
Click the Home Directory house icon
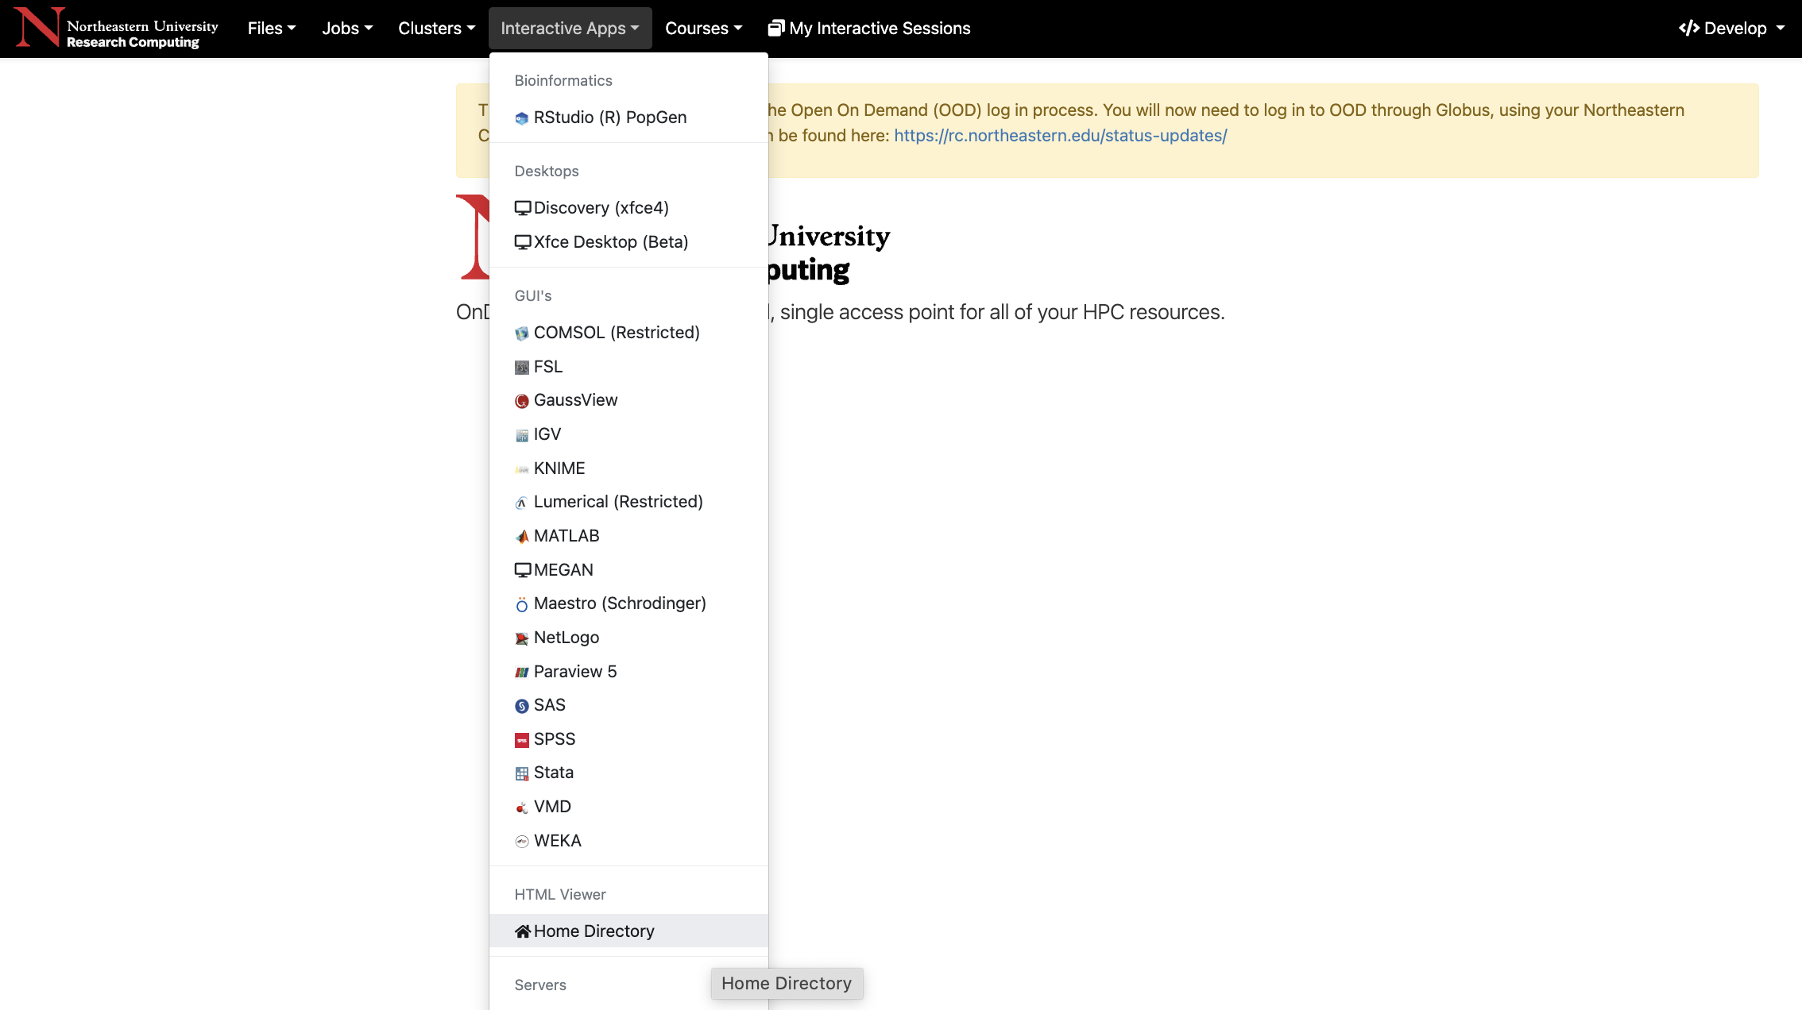pyautogui.click(x=523, y=931)
